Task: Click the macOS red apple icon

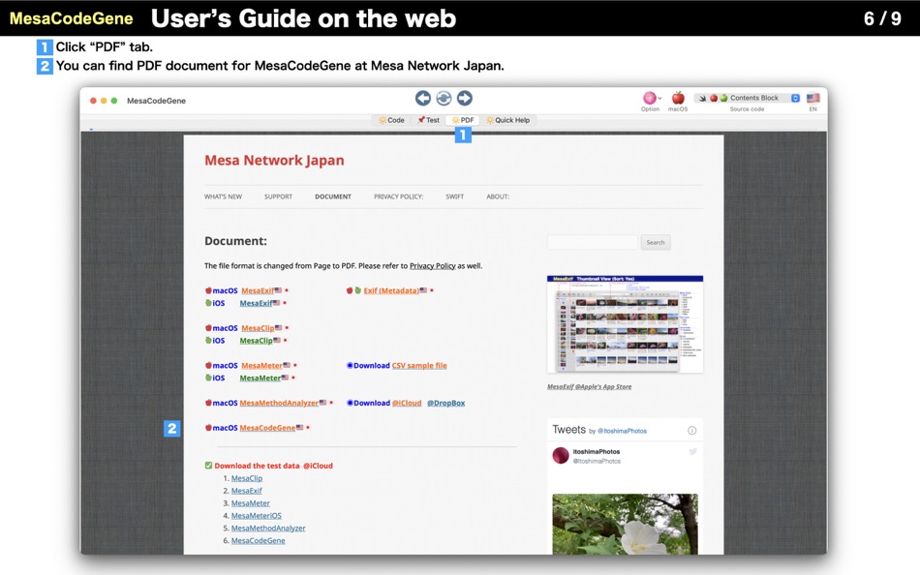Action: 678,98
